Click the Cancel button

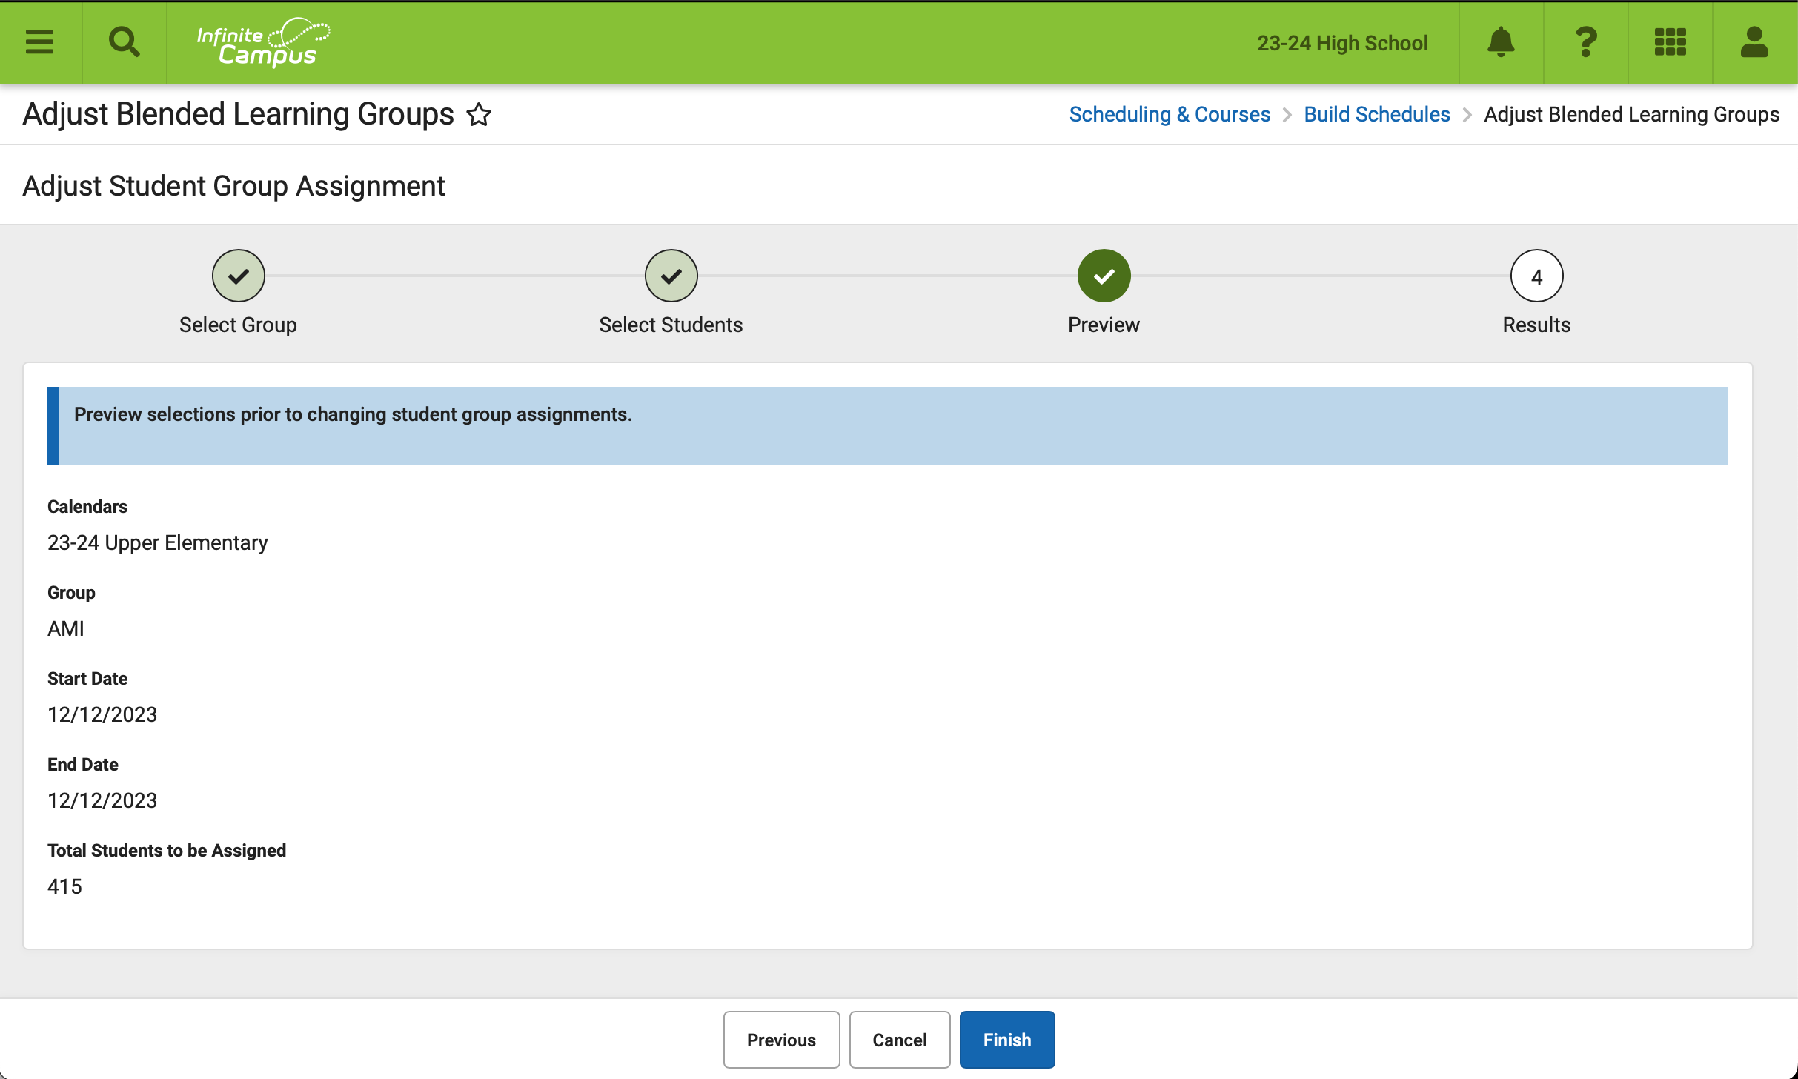[900, 1040]
